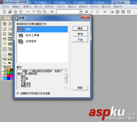Click the 确定 button
Viewport: 137px width, 122px height.
click(80, 28)
